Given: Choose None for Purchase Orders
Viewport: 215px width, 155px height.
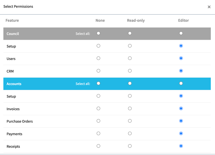Looking at the screenshot, I should pyautogui.click(x=99, y=121).
